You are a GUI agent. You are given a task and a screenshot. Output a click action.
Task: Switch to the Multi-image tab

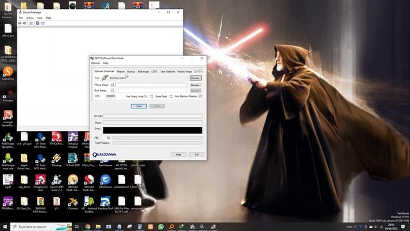pyautogui.click(x=143, y=71)
